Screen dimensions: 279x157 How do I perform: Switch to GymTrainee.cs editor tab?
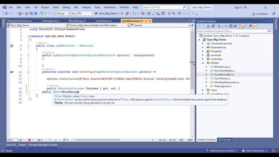pyautogui.click(x=104, y=21)
